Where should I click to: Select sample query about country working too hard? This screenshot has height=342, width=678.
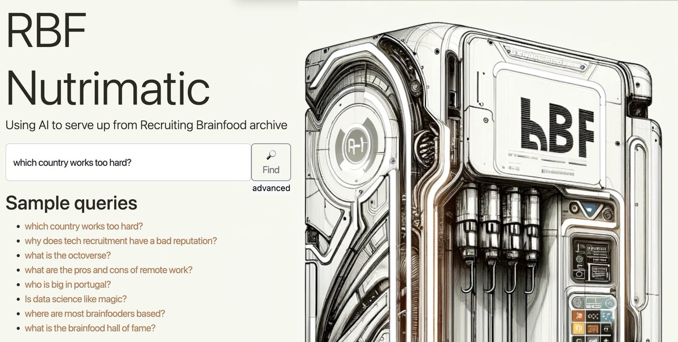tap(84, 226)
